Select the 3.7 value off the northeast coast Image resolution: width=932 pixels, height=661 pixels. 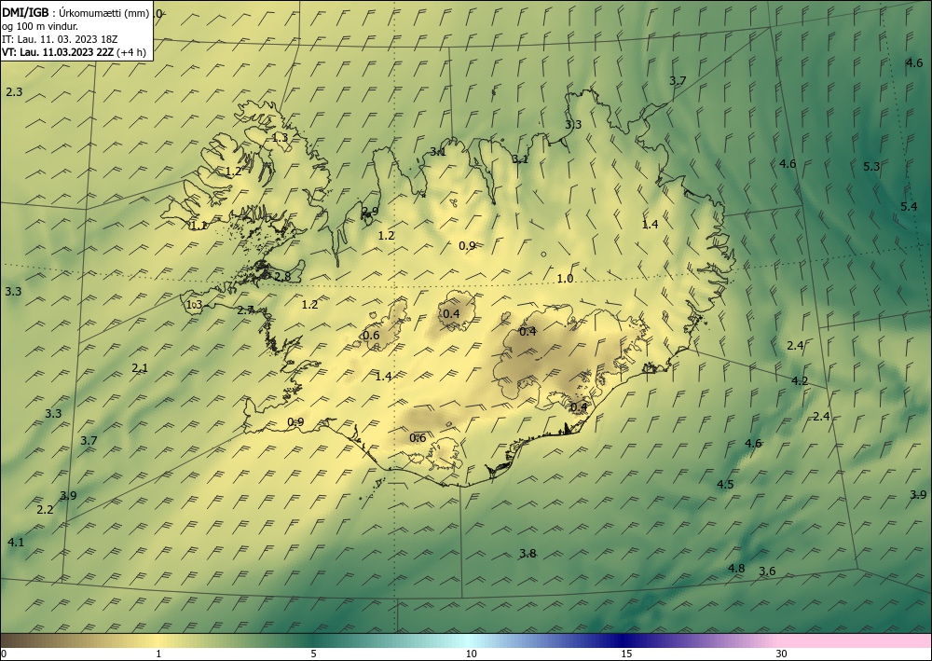678,81
